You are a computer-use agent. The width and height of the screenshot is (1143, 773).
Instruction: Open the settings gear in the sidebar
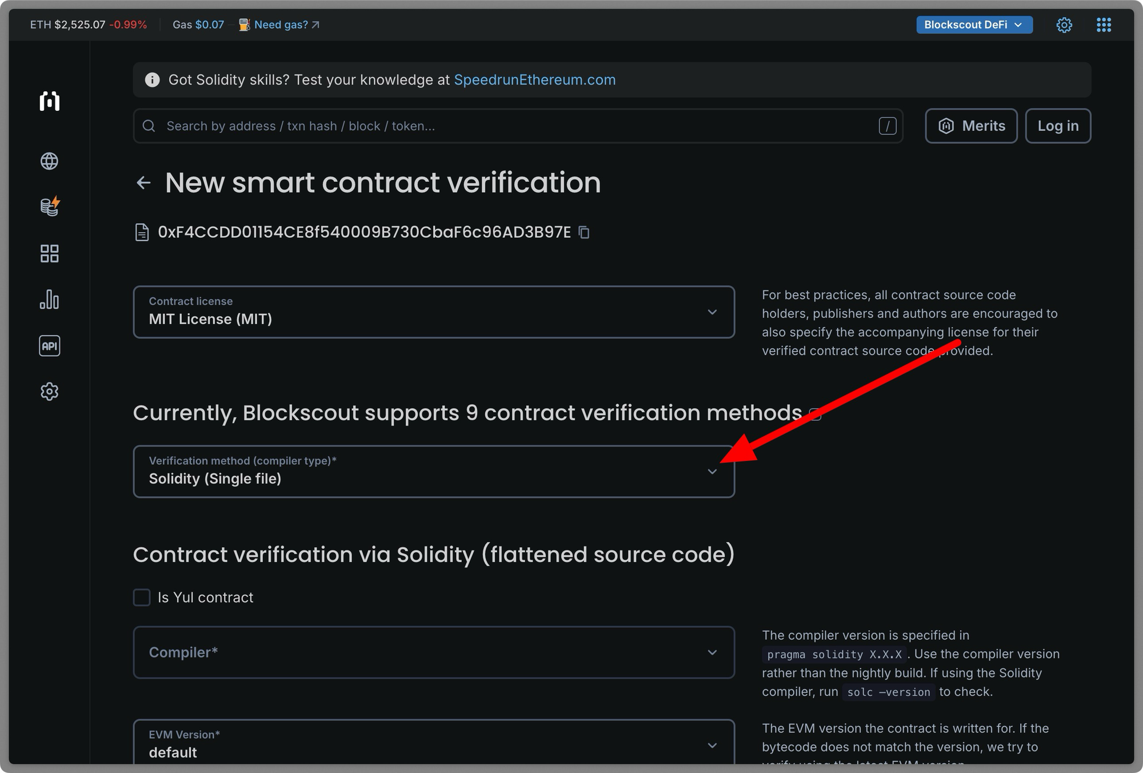(49, 391)
